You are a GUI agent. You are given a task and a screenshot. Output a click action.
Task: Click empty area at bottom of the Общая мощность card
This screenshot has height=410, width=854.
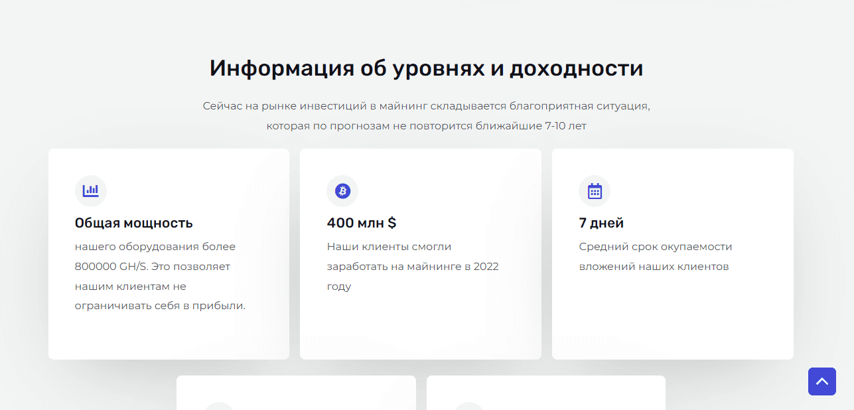click(x=169, y=338)
